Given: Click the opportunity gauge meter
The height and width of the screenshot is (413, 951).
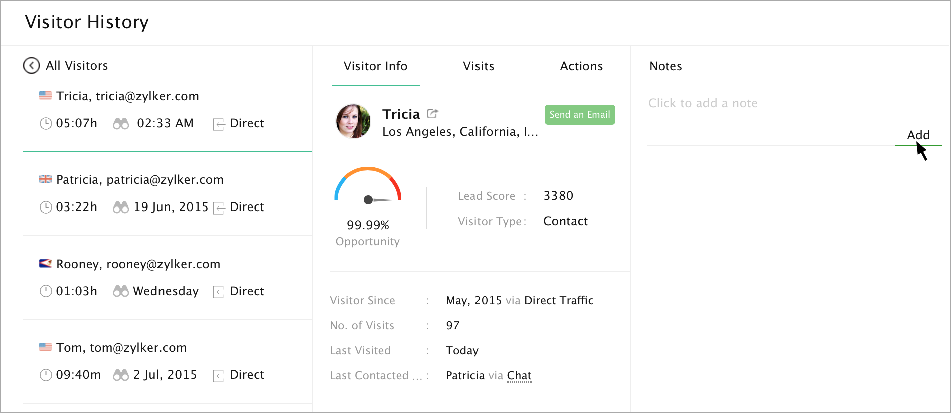Looking at the screenshot, I should (368, 186).
